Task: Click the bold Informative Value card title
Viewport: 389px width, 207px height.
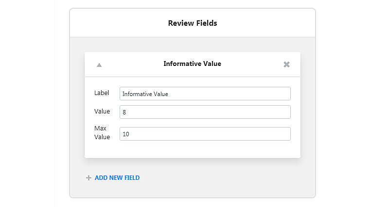Action: (192, 64)
